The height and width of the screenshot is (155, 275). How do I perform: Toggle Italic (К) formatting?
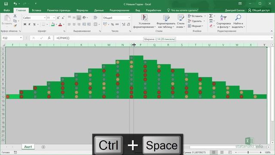pos(30,24)
